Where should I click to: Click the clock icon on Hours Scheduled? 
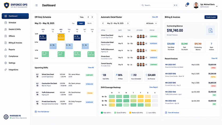click(x=132, y=75)
